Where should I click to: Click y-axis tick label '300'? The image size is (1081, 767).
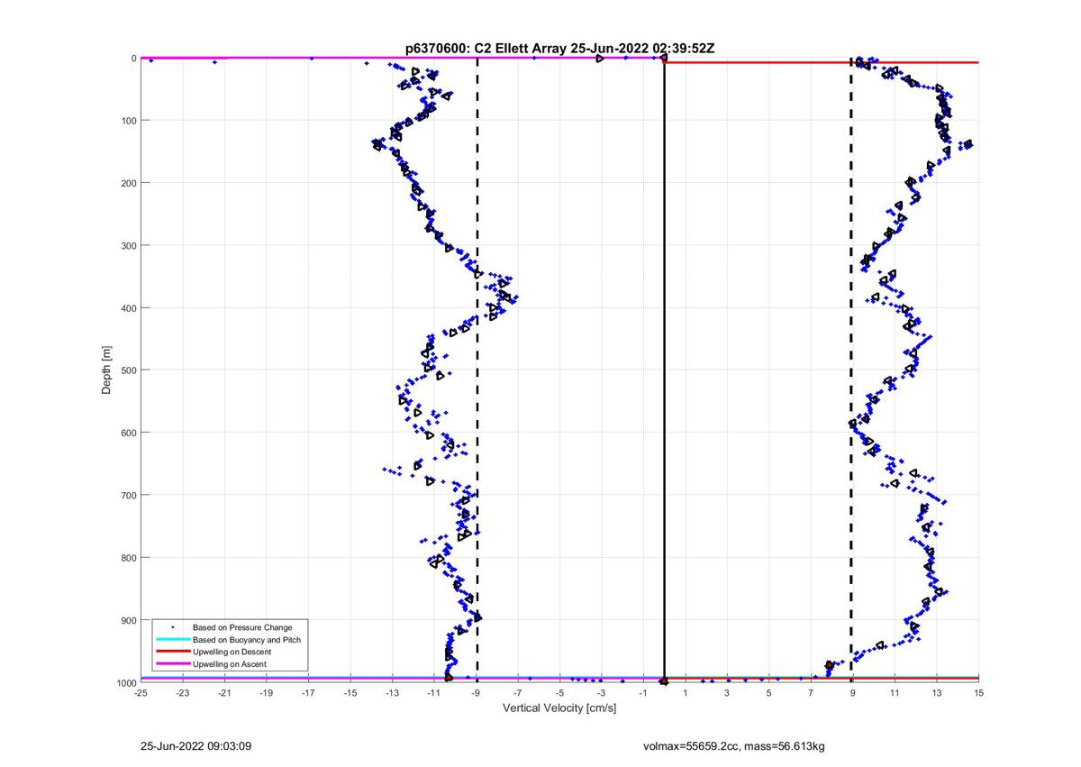129,245
